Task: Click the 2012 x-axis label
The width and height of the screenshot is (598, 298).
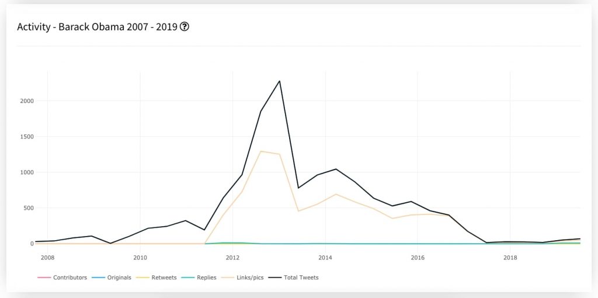Action: 232,258
